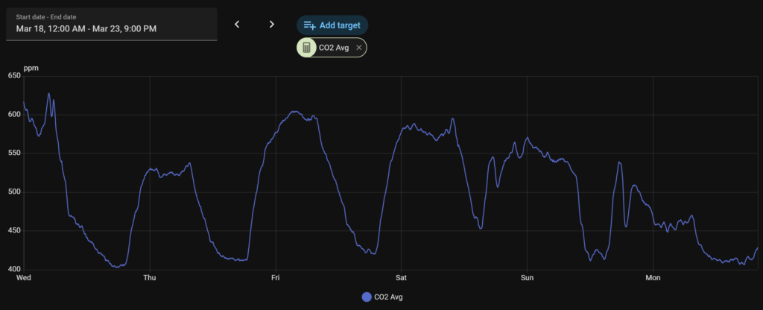Click the 650 value on the y-axis

click(13, 76)
